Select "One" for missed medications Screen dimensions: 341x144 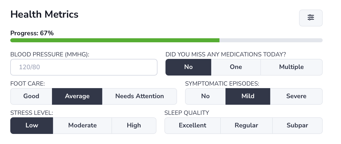coord(236,67)
